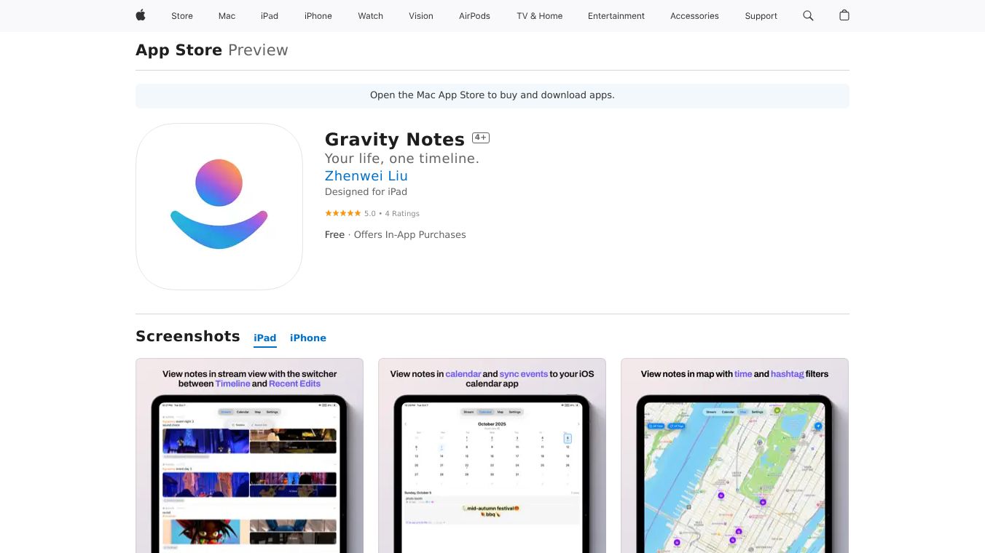The image size is (985, 553).
Task: Open the Vision menu
Action: 421,16
